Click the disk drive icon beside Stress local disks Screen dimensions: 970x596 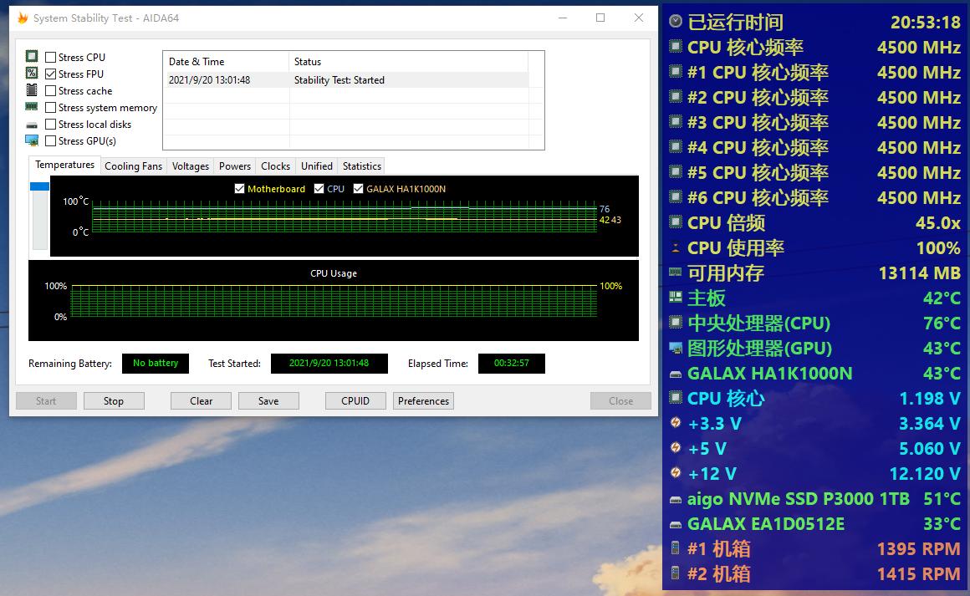(32, 125)
